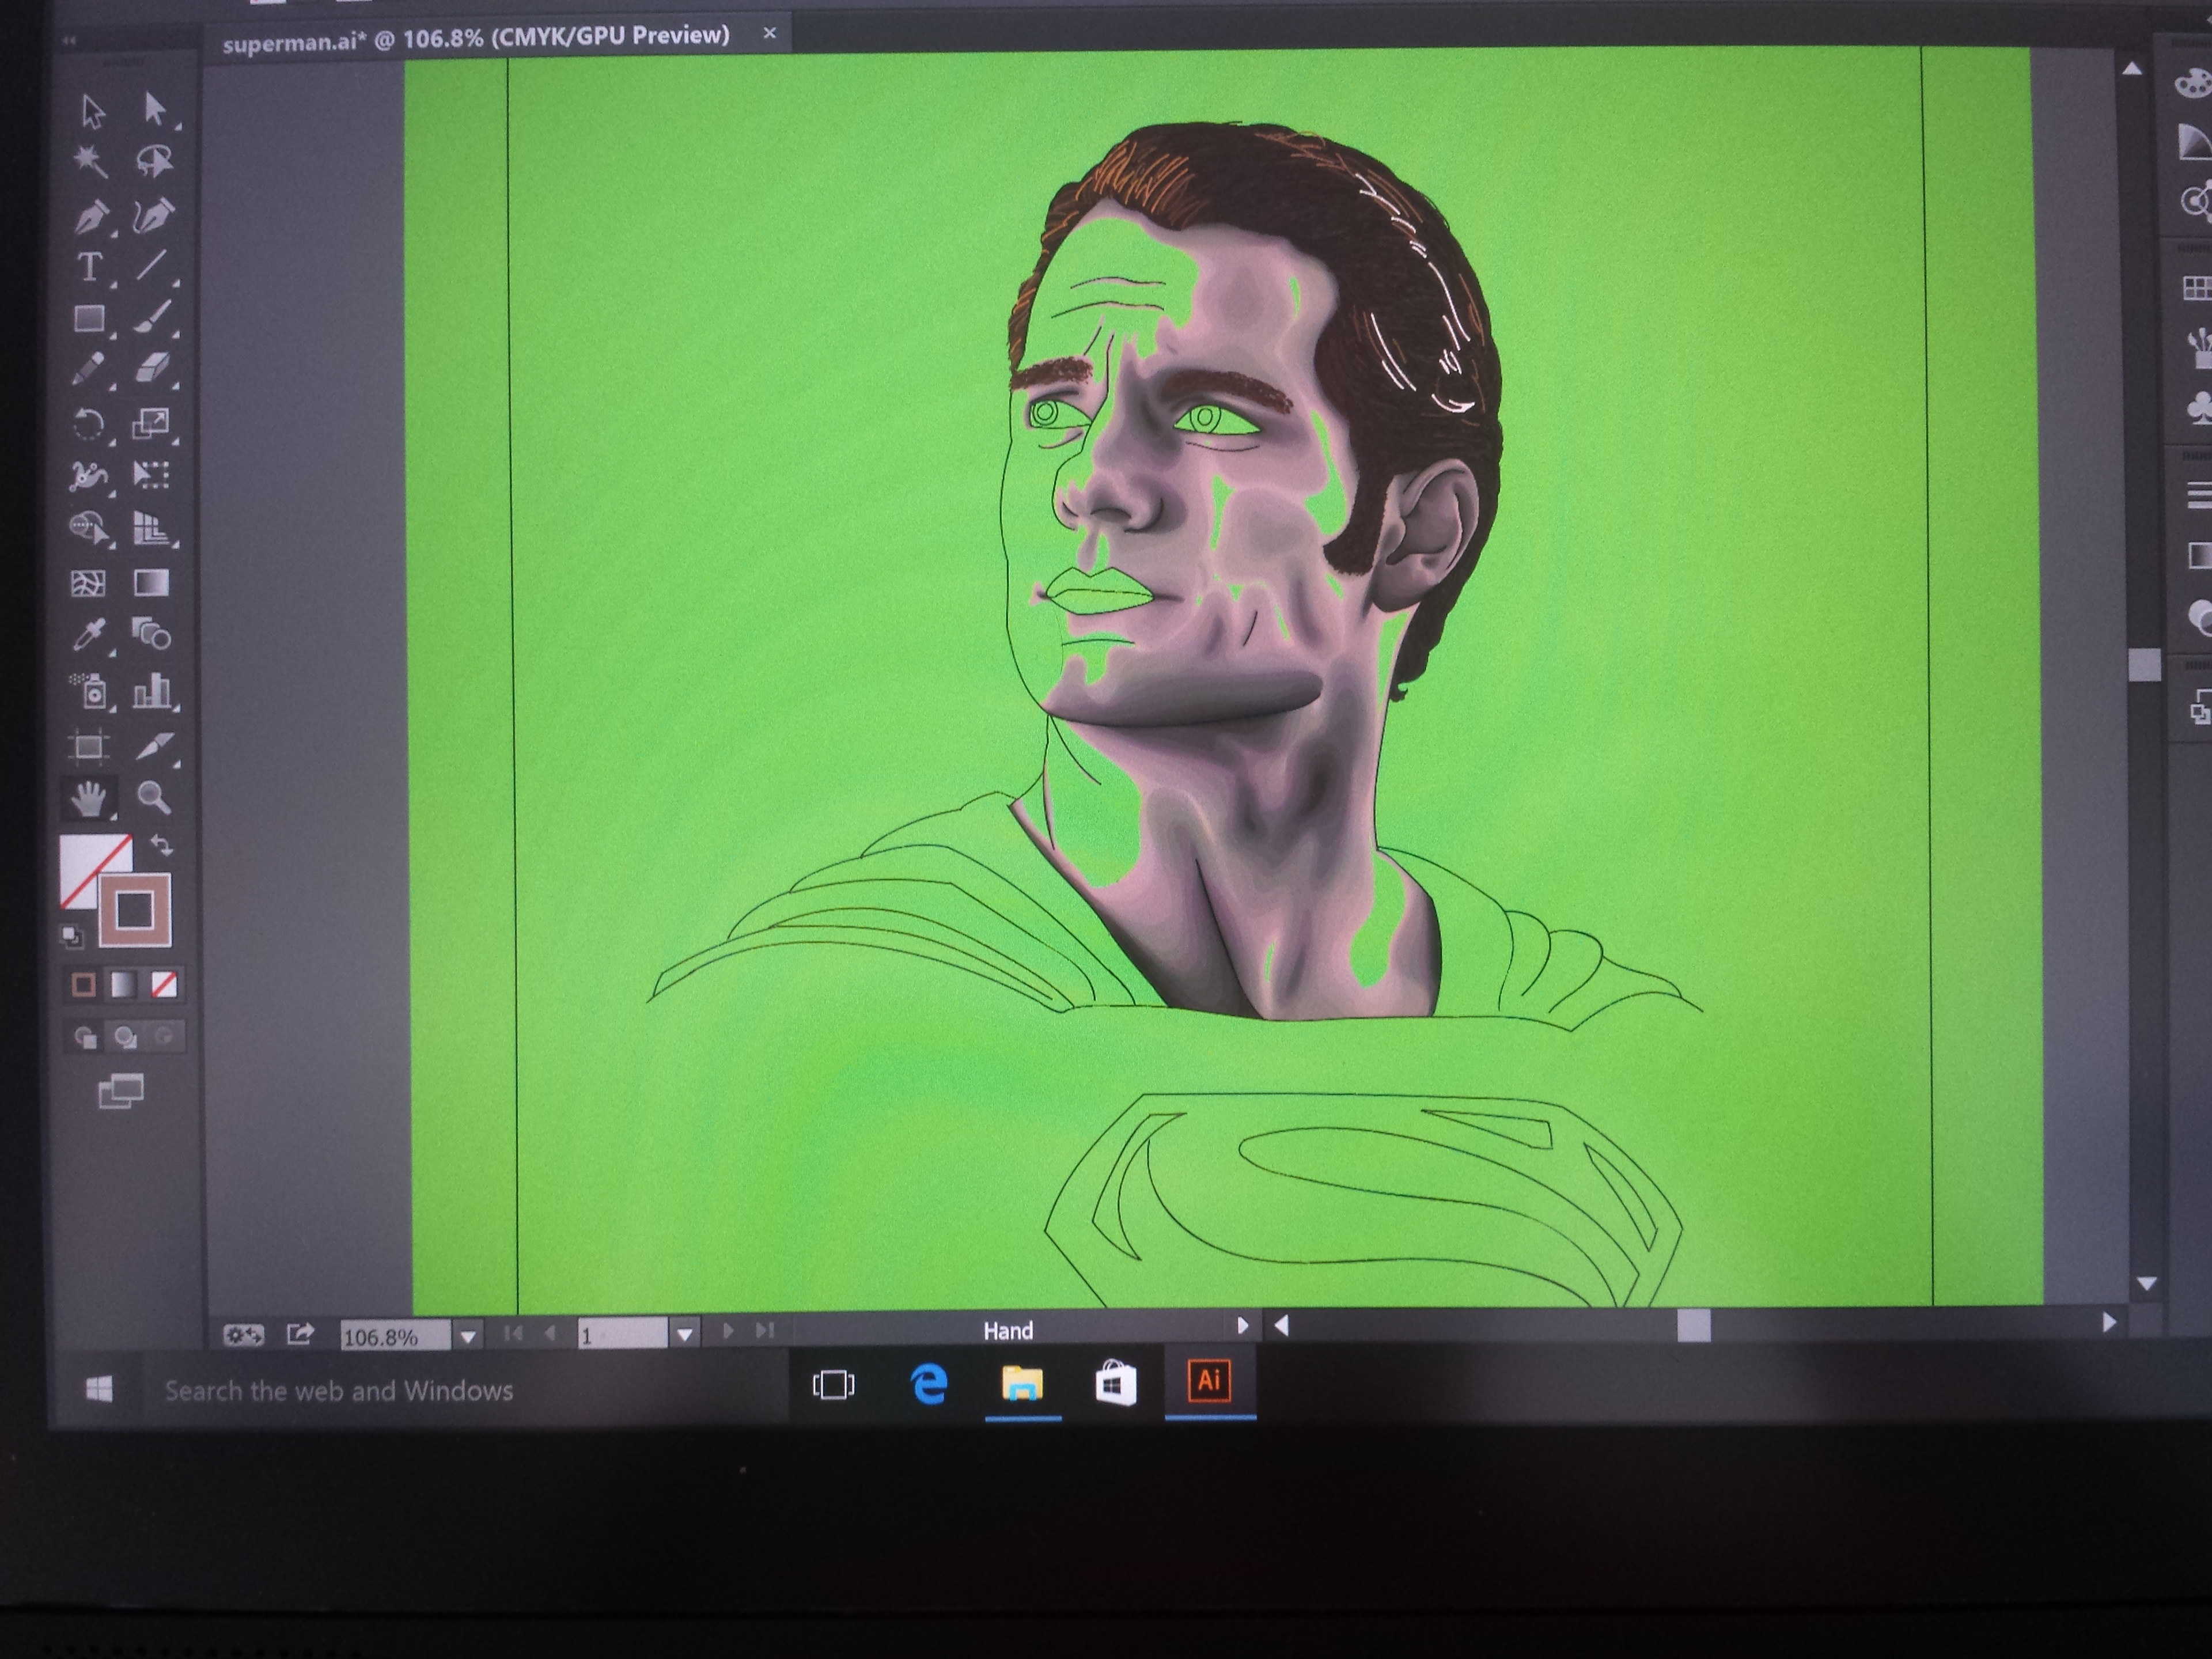Select the Warp tool
Viewport: 2212px width, 1659px height.
tap(89, 476)
